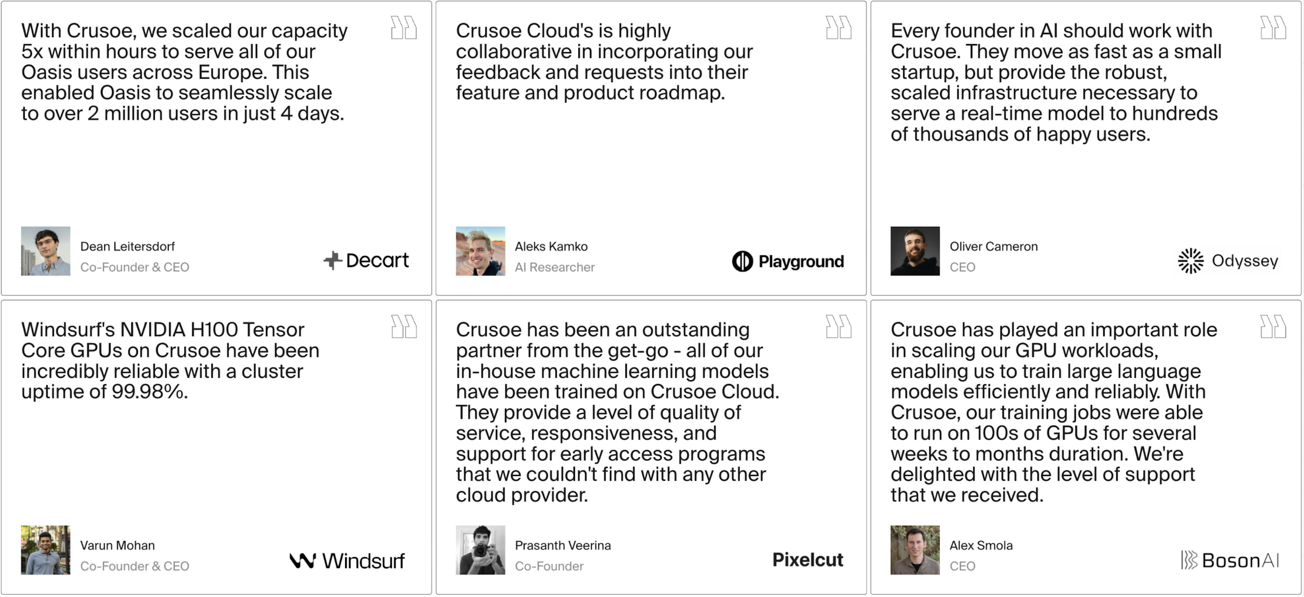This screenshot has height=597, width=1304.
Task: Click the Playground testimonial quote text
Action: pos(604,62)
